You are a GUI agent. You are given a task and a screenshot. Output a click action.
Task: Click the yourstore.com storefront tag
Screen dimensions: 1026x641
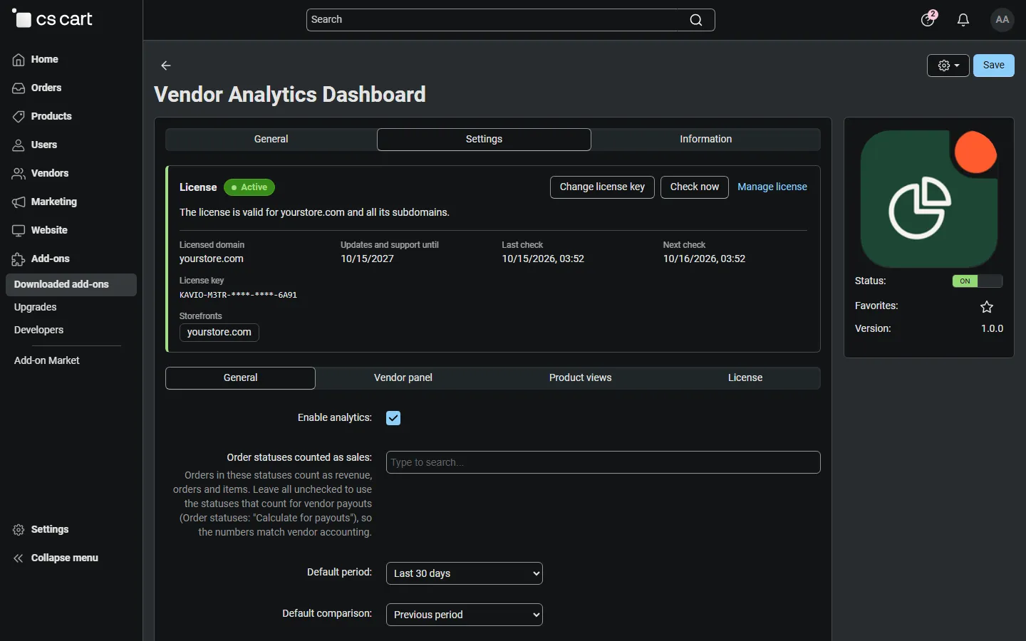pyautogui.click(x=219, y=333)
